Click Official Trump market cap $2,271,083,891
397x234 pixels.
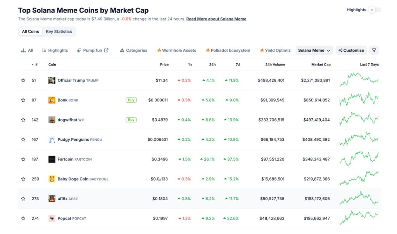pos(316,80)
